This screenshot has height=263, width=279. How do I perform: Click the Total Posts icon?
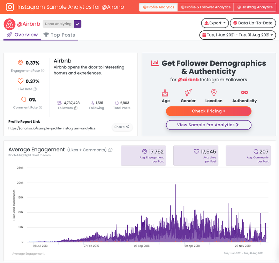[x=117, y=103]
